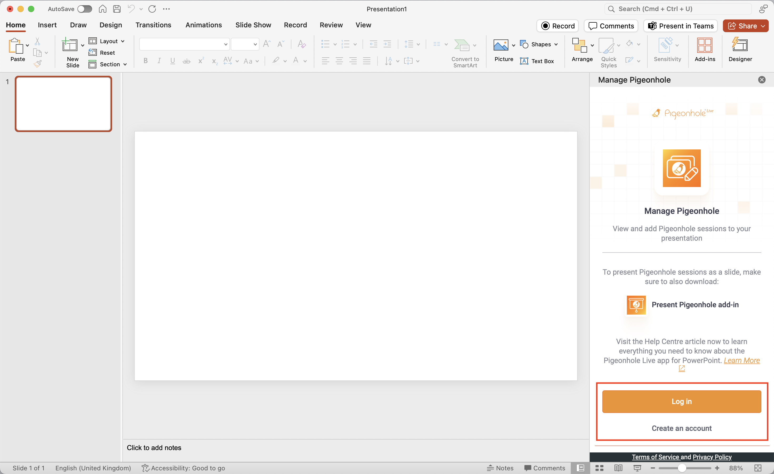Viewport: 774px width, 474px height.
Task: Switch to the Transitions tab
Action: 153,25
